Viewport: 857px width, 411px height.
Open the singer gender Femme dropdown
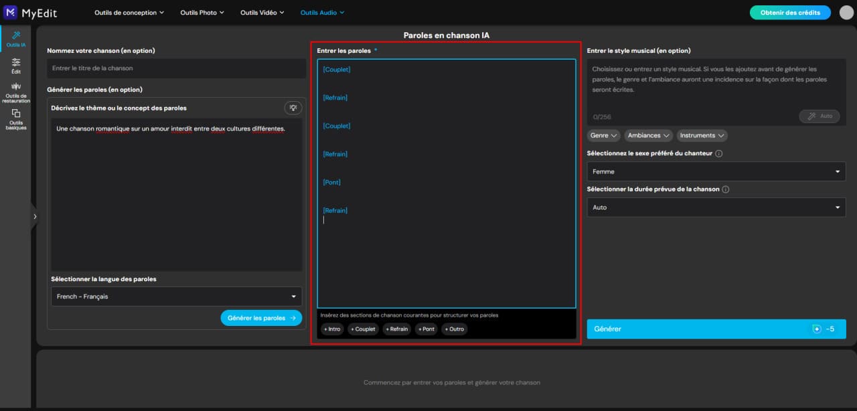pyautogui.click(x=716, y=171)
